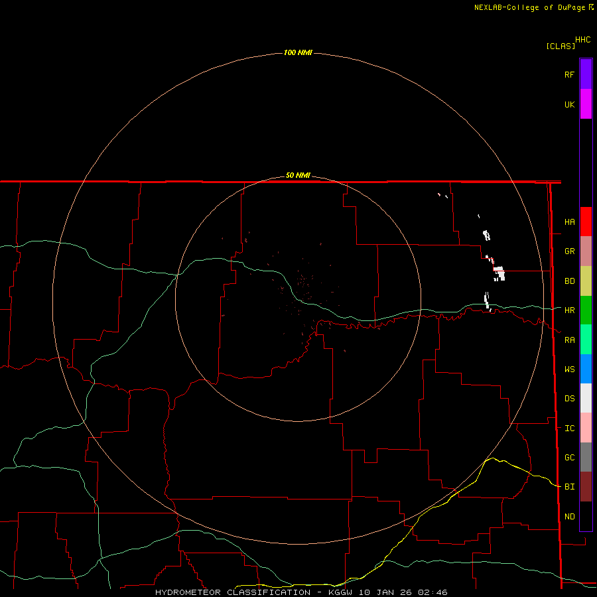Click the HA red legend swatch
Image resolution: width=597 pixels, height=597 pixels.
point(586,222)
